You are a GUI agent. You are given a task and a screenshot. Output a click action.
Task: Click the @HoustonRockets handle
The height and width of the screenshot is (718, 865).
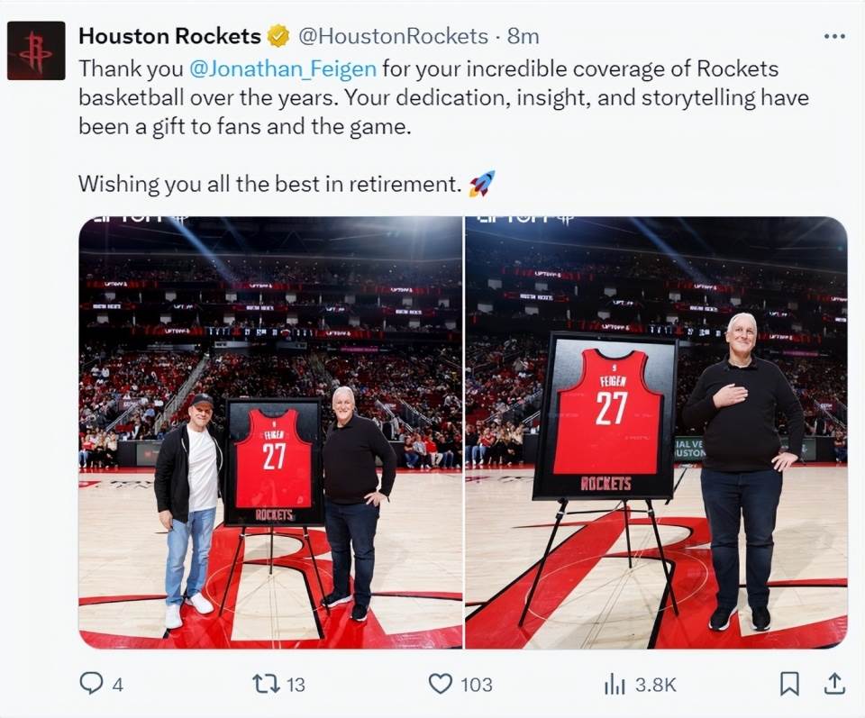pos(394,36)
